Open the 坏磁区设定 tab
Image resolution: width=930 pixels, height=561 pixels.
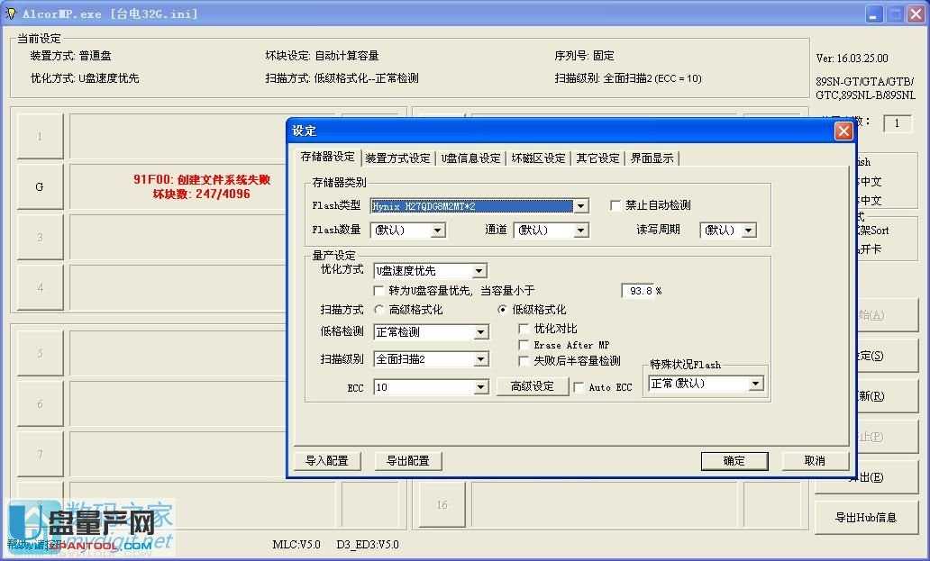540,158
